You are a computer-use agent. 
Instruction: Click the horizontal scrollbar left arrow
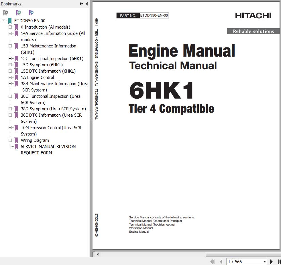click(98, 254)
